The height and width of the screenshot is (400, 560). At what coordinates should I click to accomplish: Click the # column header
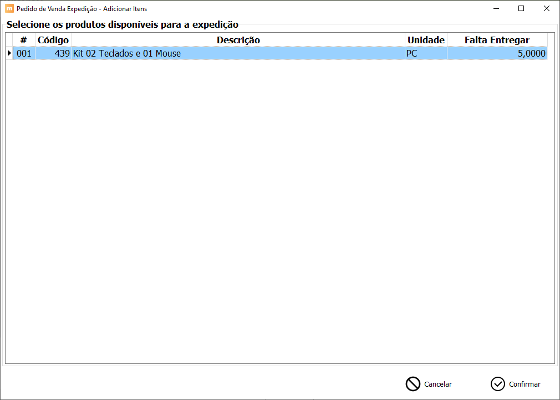(x=23, y=40)
